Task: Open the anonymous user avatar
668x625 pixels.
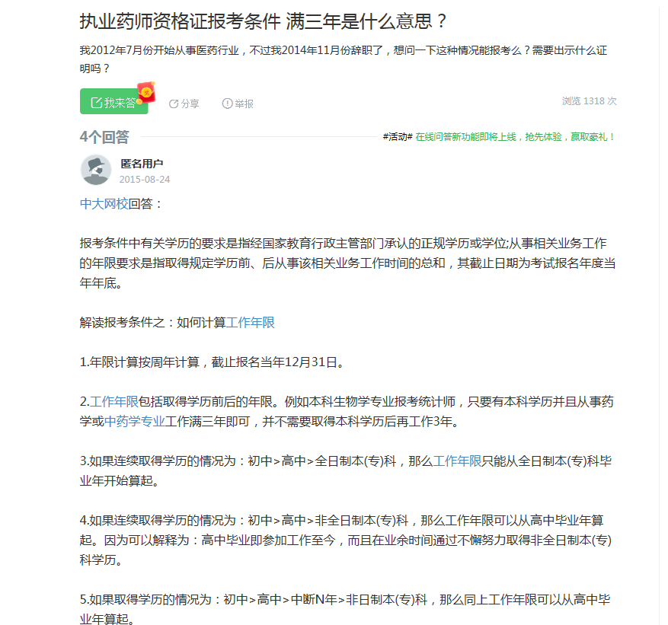Action: [96, 170]
